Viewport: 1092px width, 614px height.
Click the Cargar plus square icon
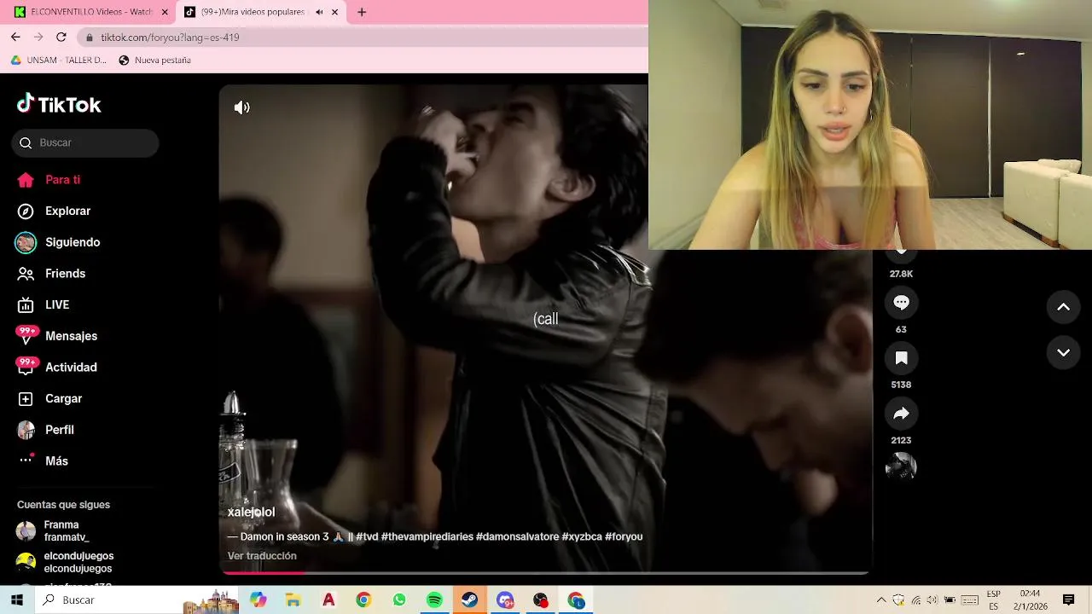coord(26,399)
